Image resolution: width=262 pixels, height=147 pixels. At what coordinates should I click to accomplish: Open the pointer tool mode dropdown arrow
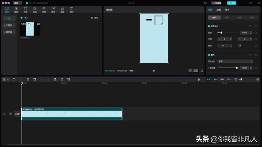pos(8,80)
